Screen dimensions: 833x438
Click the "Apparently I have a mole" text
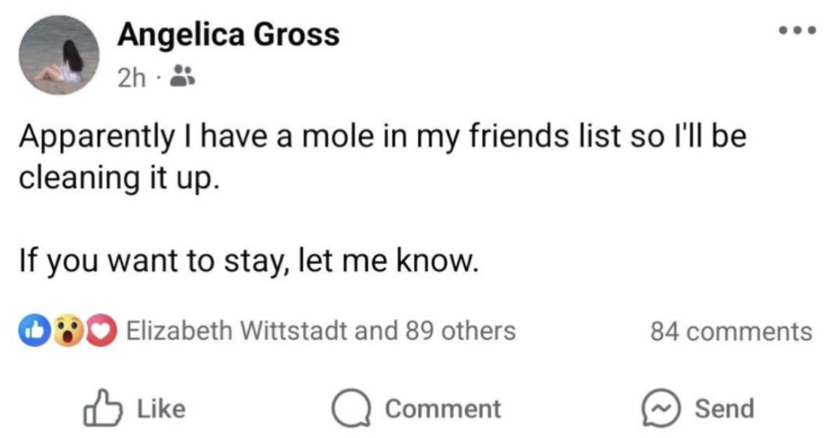[382, 138]
